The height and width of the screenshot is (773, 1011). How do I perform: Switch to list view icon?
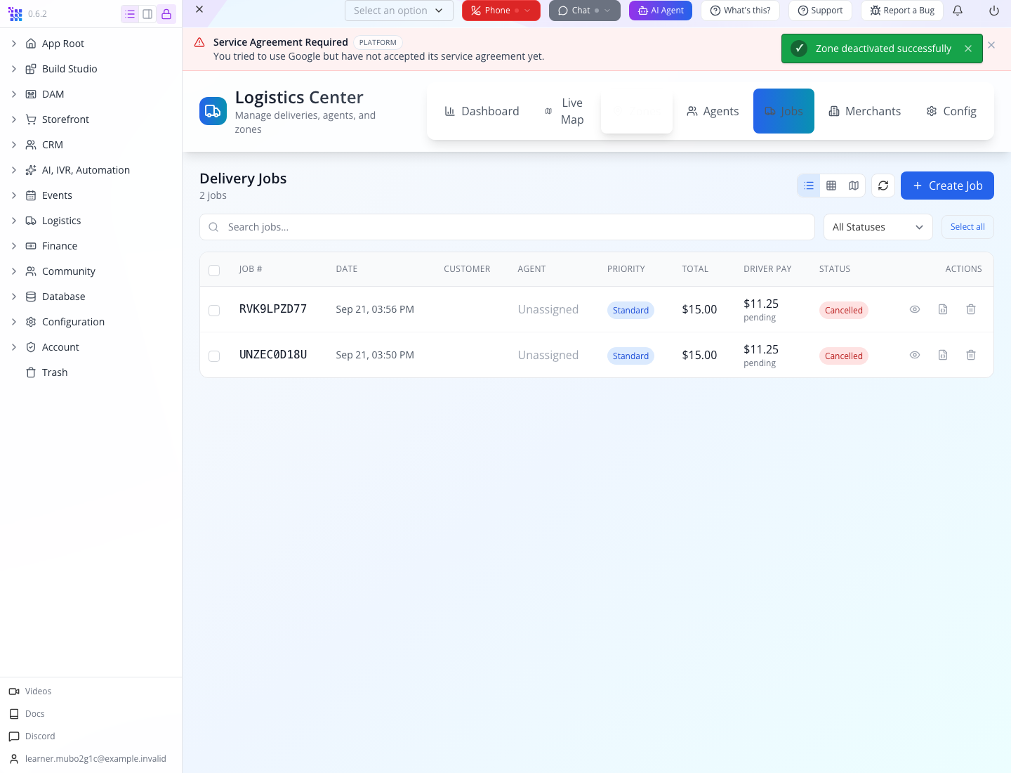pyautogui.click(x=809, y=186)
